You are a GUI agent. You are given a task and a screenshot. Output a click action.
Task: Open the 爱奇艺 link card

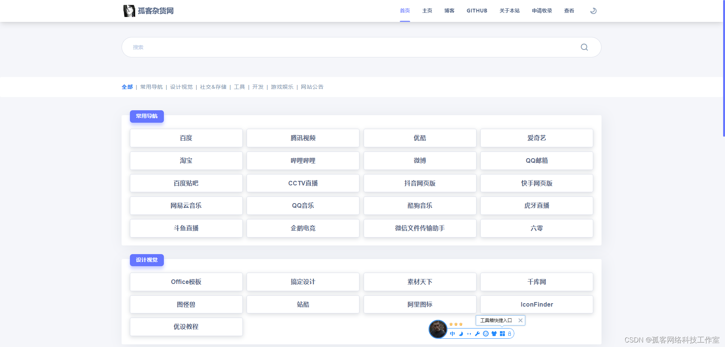click(537, 138)
